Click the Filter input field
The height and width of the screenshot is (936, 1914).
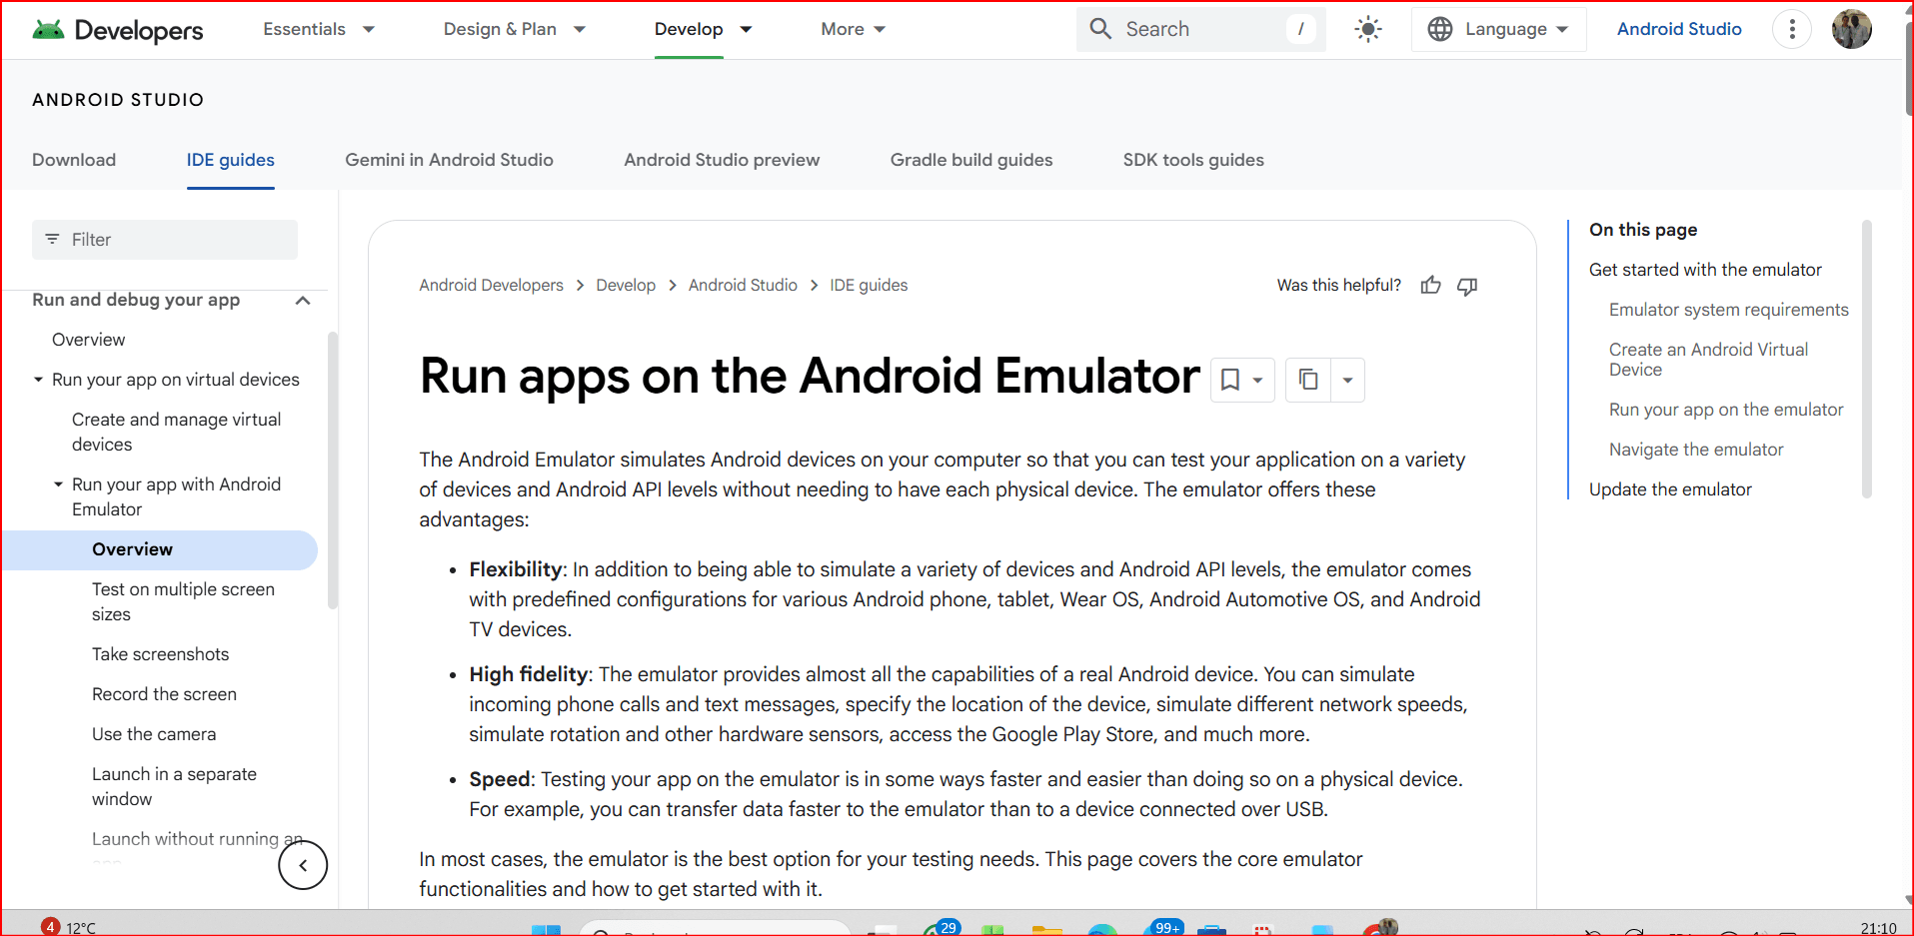pos(165,240)
